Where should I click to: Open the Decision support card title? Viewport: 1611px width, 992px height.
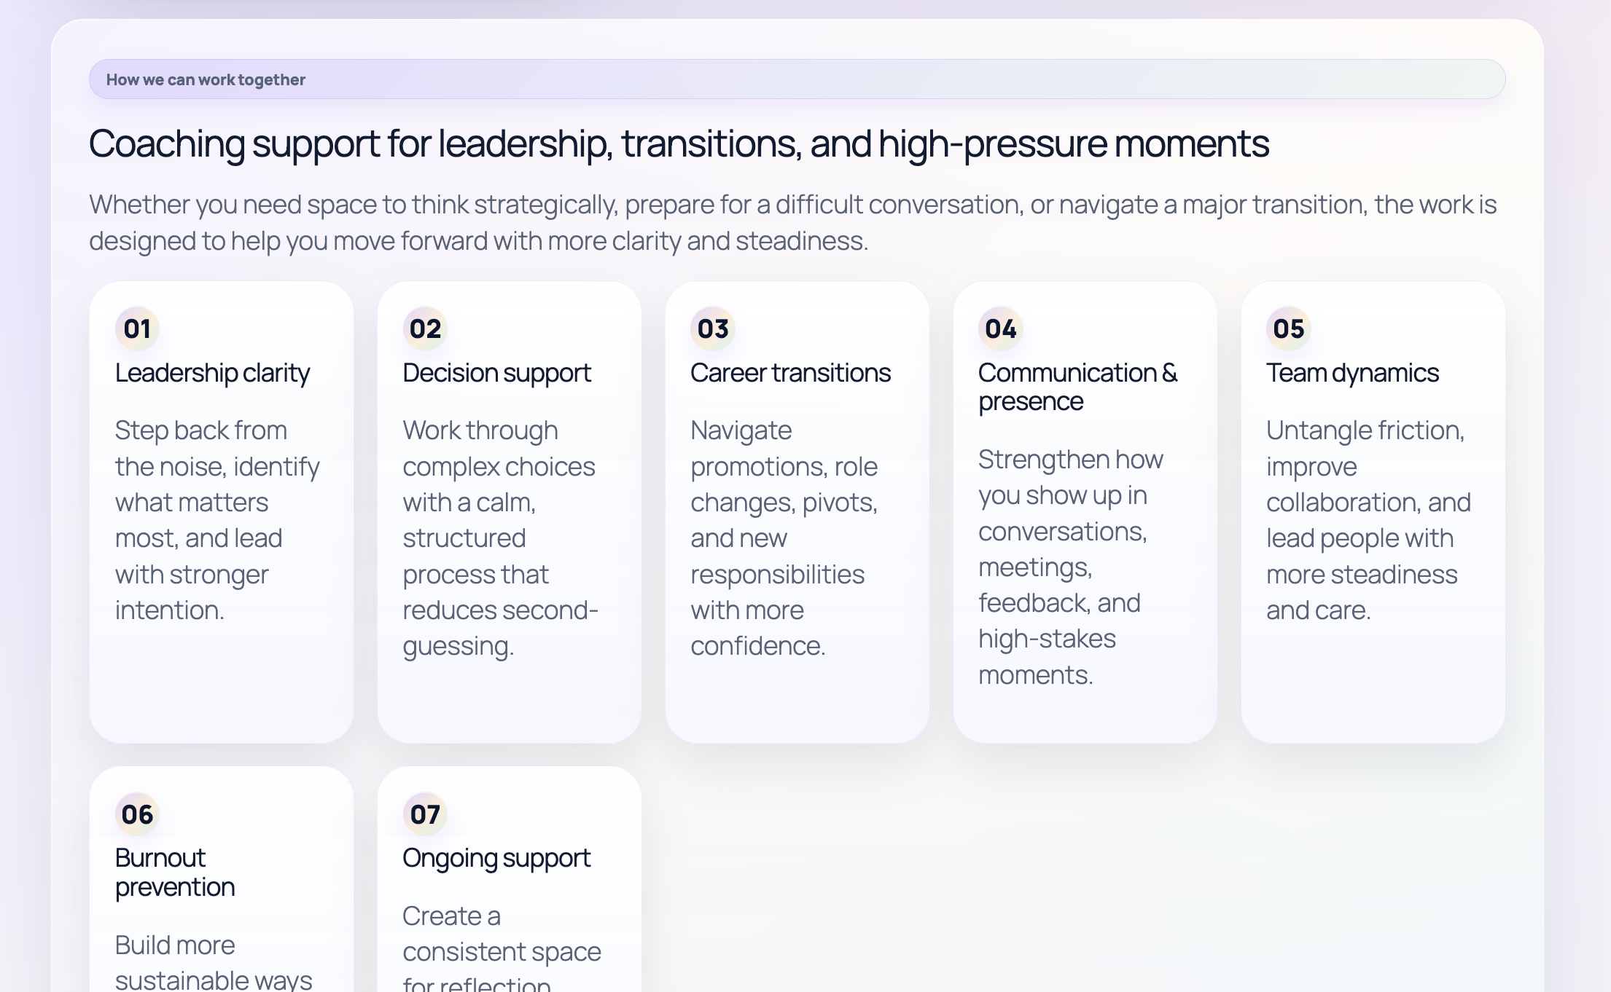coord(496,373)
